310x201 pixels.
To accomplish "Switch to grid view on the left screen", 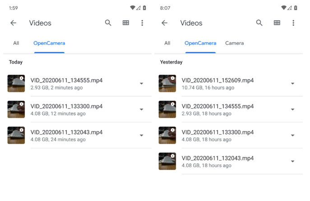I will 126,23.
